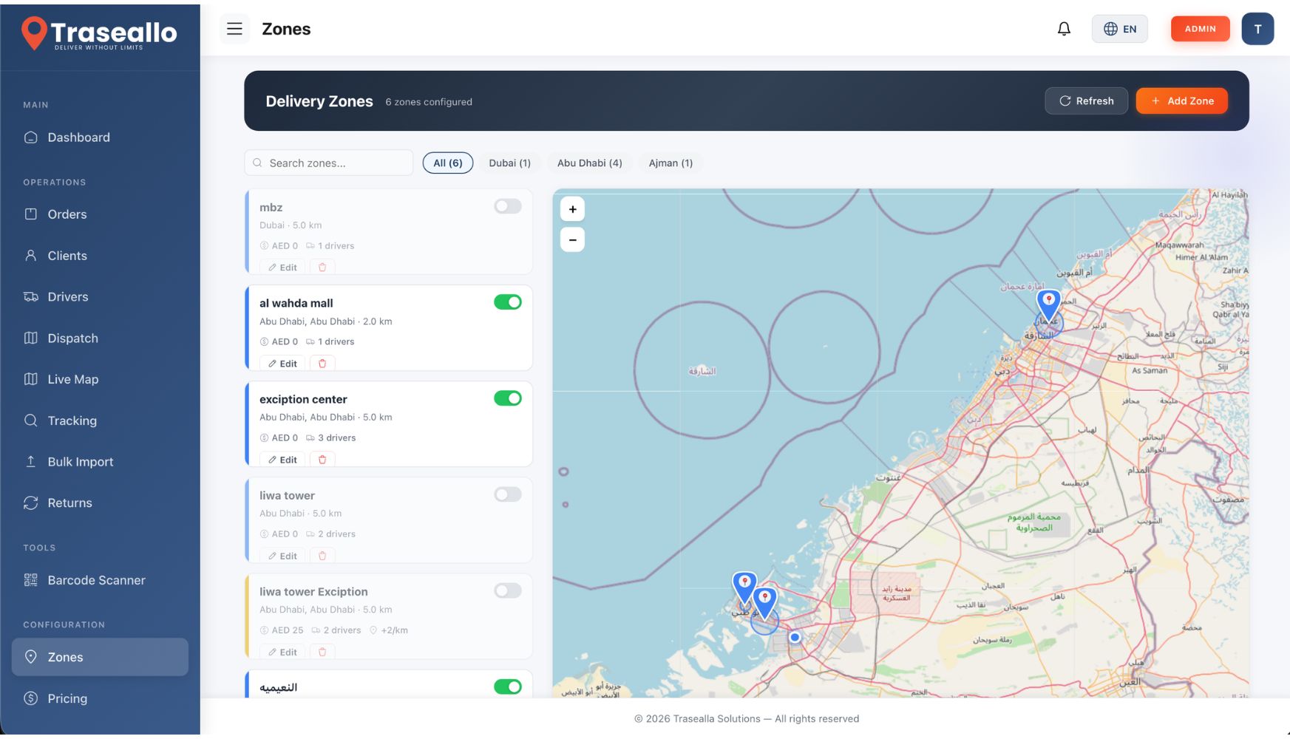Delete the al wahda mall zone
The height and width of the screenshot is (739, 1290).
coord(322,364)
